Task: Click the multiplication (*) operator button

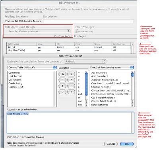Action: coord(71,80)
